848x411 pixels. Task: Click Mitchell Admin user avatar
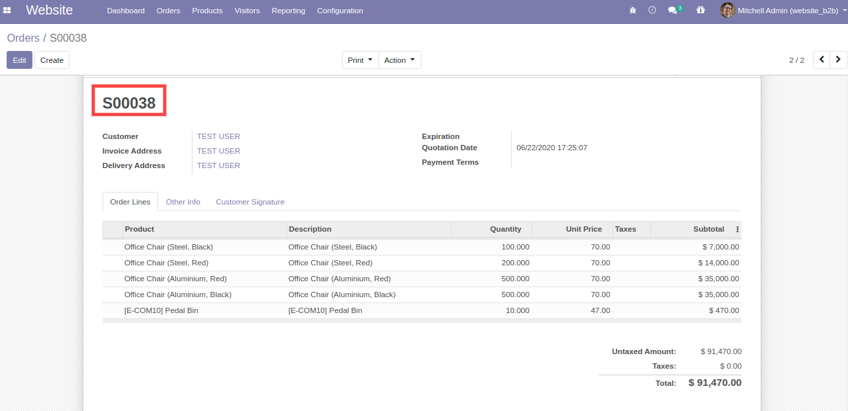click(728, 11)
